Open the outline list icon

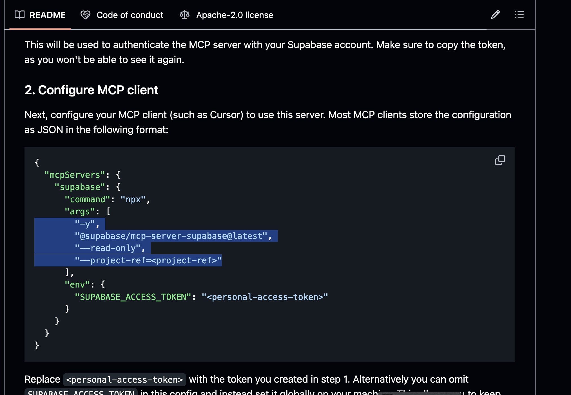pyautogui.click(x=519, y=15)
